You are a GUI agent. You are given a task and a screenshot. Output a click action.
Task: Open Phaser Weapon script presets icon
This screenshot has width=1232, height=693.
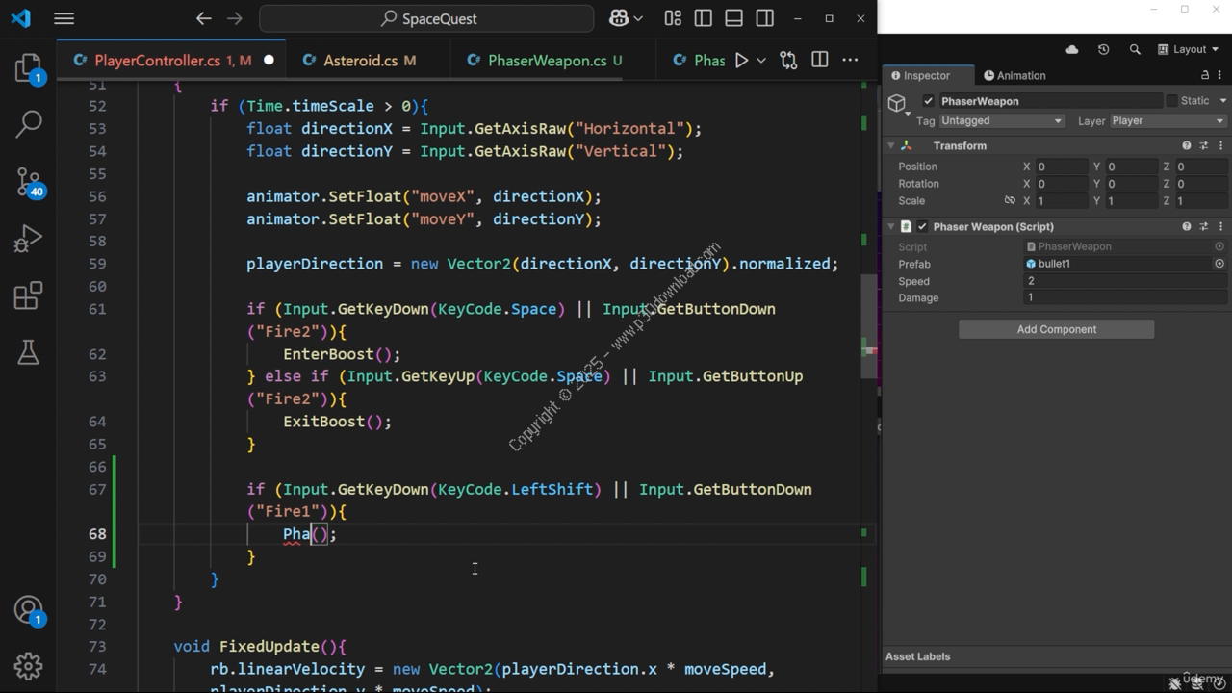tap(1204, 226)
